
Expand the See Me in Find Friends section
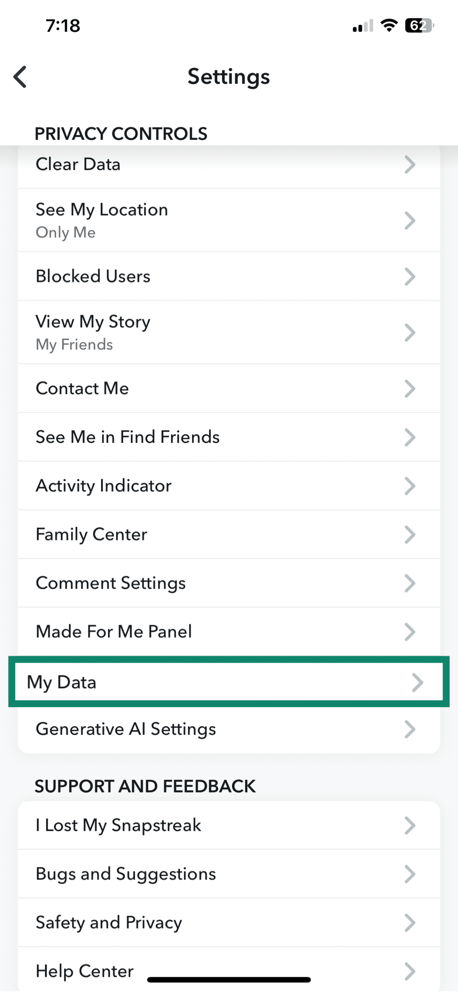[x=229, y=437]
